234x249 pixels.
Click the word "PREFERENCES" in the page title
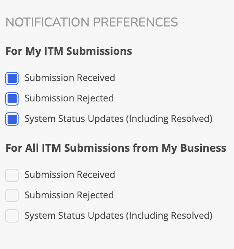pyautogui.click(x=135, y=22)
